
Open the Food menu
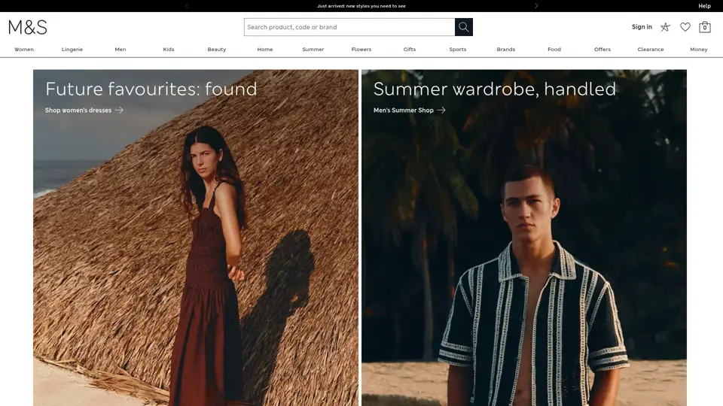(x=554, y=50)
